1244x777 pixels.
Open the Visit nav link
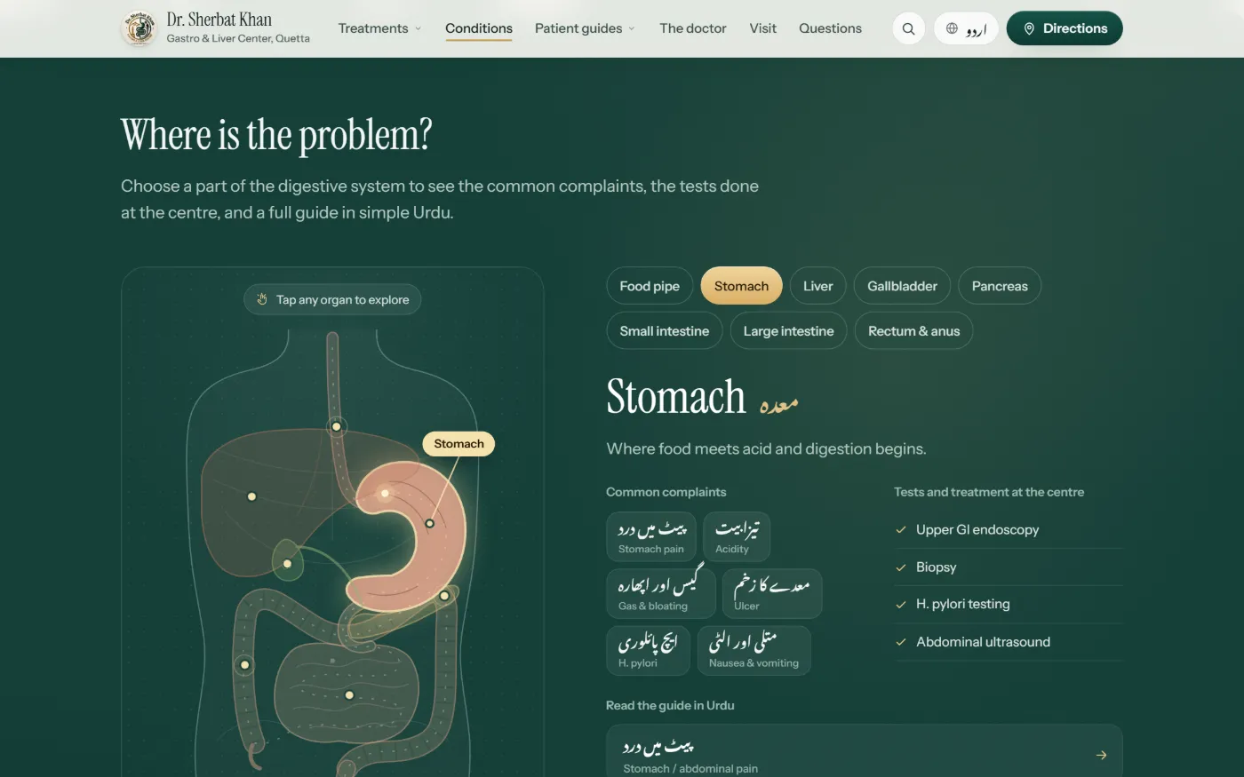pos(762,28)
